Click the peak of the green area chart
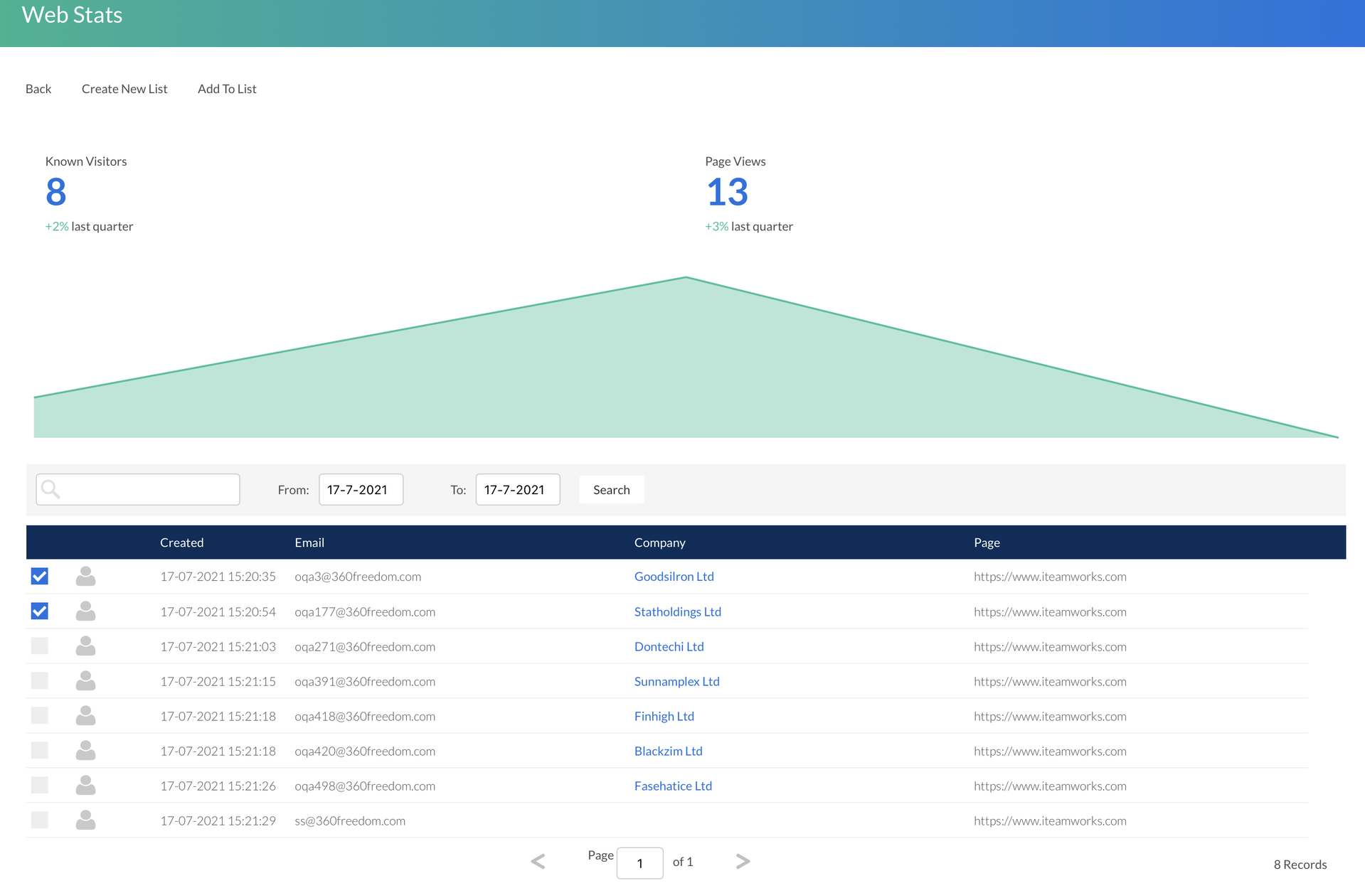 click(x=686, y=278)
